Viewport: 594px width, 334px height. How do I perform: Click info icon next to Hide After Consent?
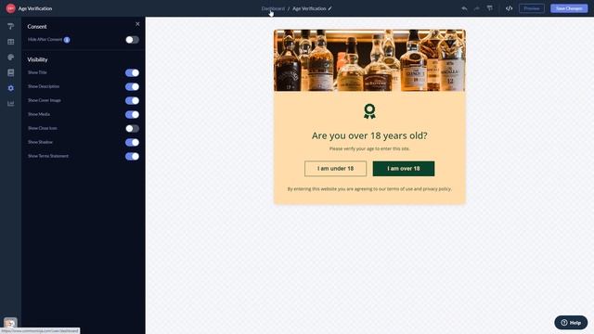click(x=67, y=40)
